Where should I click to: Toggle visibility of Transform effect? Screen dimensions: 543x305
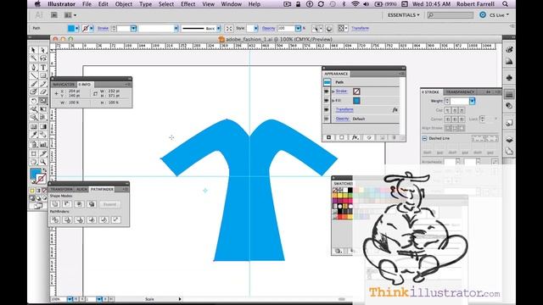pyautogui.click(x=327, y=109)
